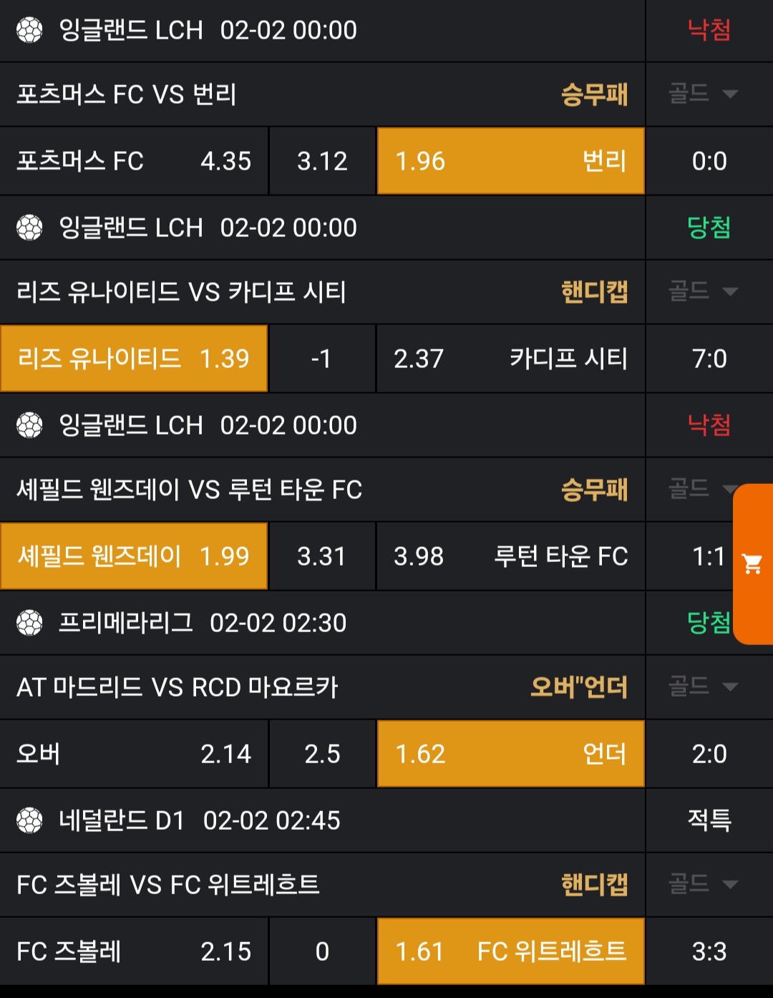Select 포츠머스 FC 4.35 home odds
Viewport: 773px width, 998px height.
click(134, 161)
